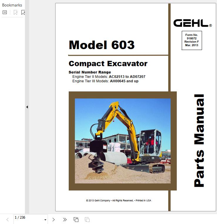Add a new bookmark with the plus icon
This screenshot has width=217, height=224.
(x=23, y=12)
